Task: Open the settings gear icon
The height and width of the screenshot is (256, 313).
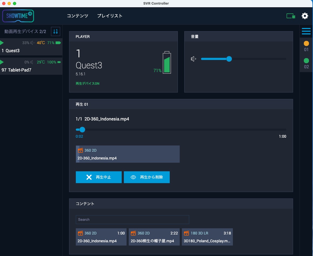Action: click(x=305, y=16)
